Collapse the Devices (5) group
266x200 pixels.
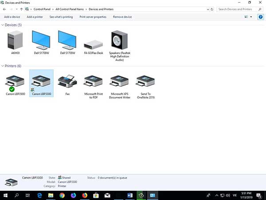click(x=3, y=25)
